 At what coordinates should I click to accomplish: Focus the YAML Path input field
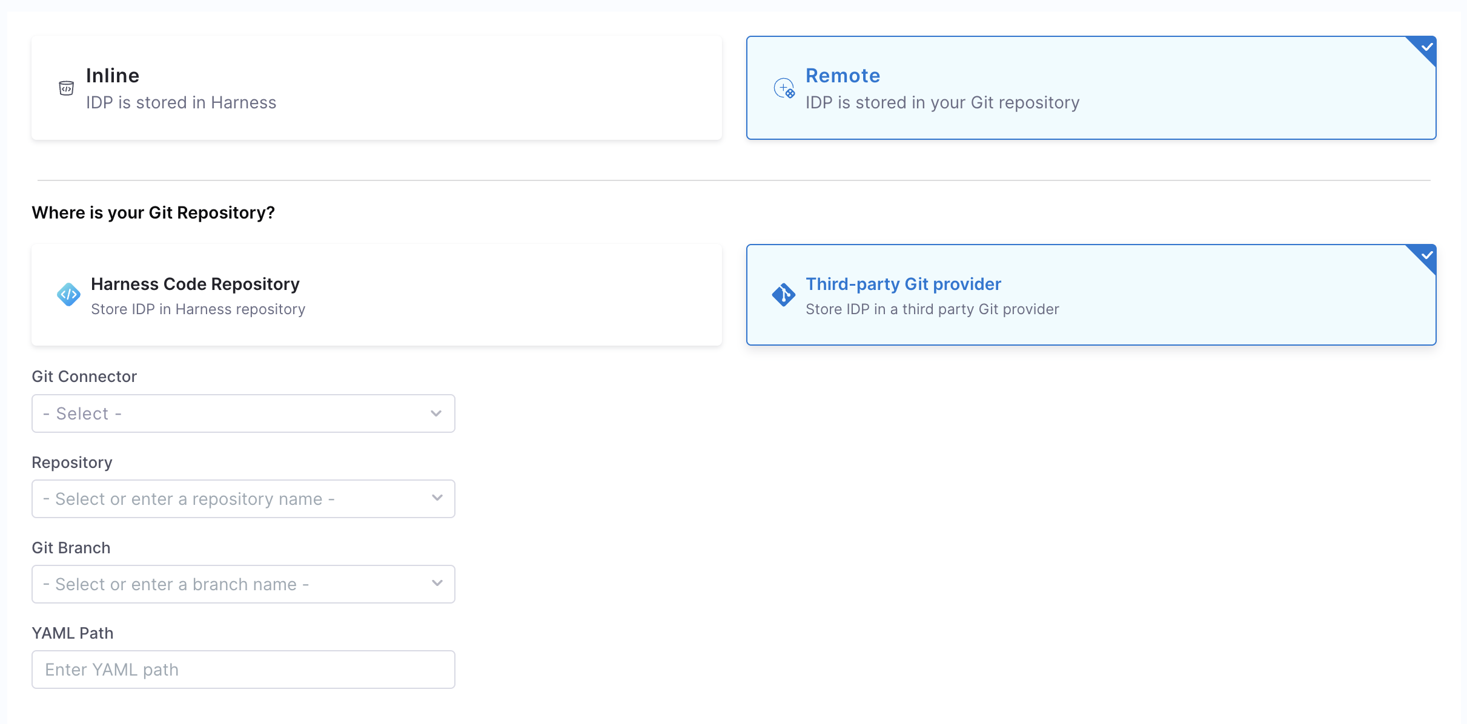click(243, 670)
